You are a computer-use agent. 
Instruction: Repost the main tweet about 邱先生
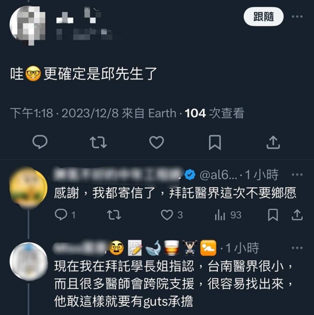coord(98,143)
